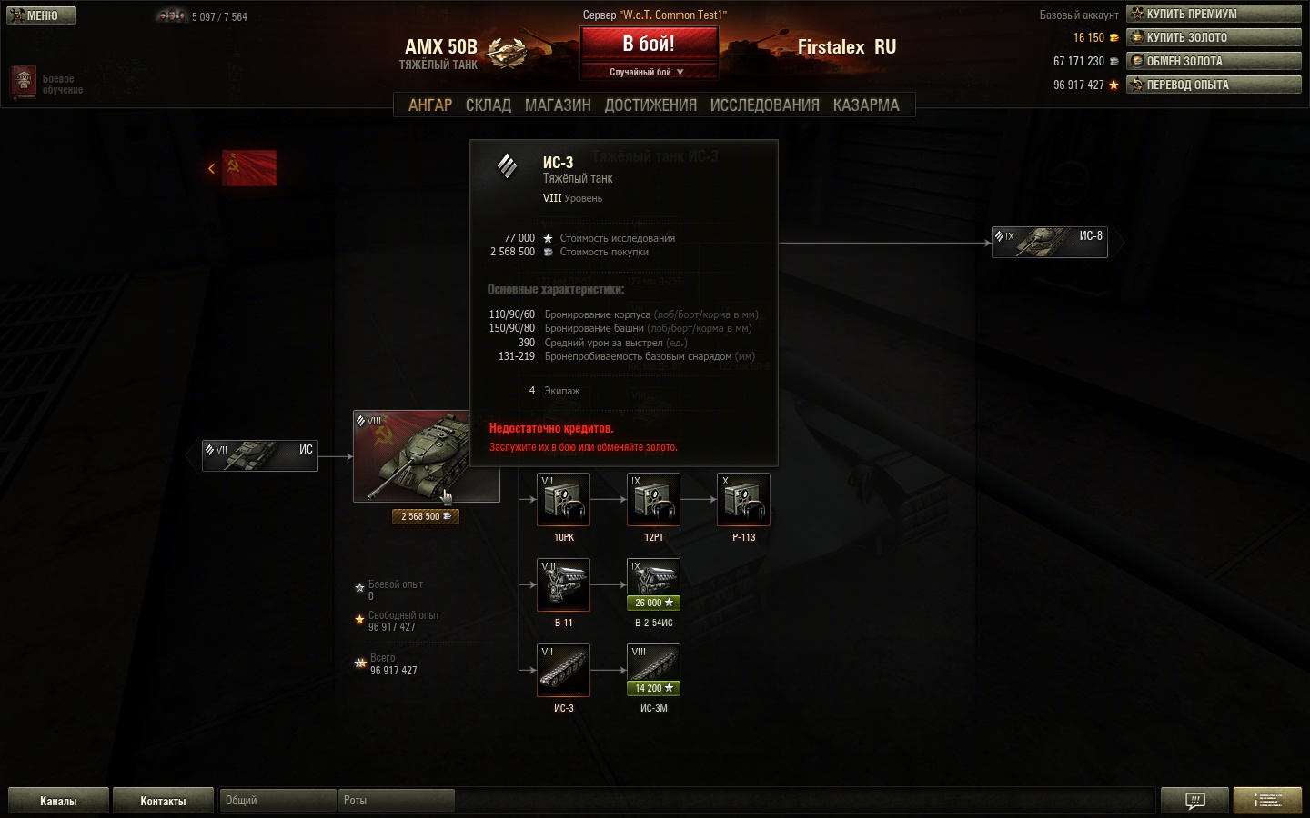Research the В-2-54ИС engine module
This screenshot has height=818, width=1310.
tap(653, 584)
